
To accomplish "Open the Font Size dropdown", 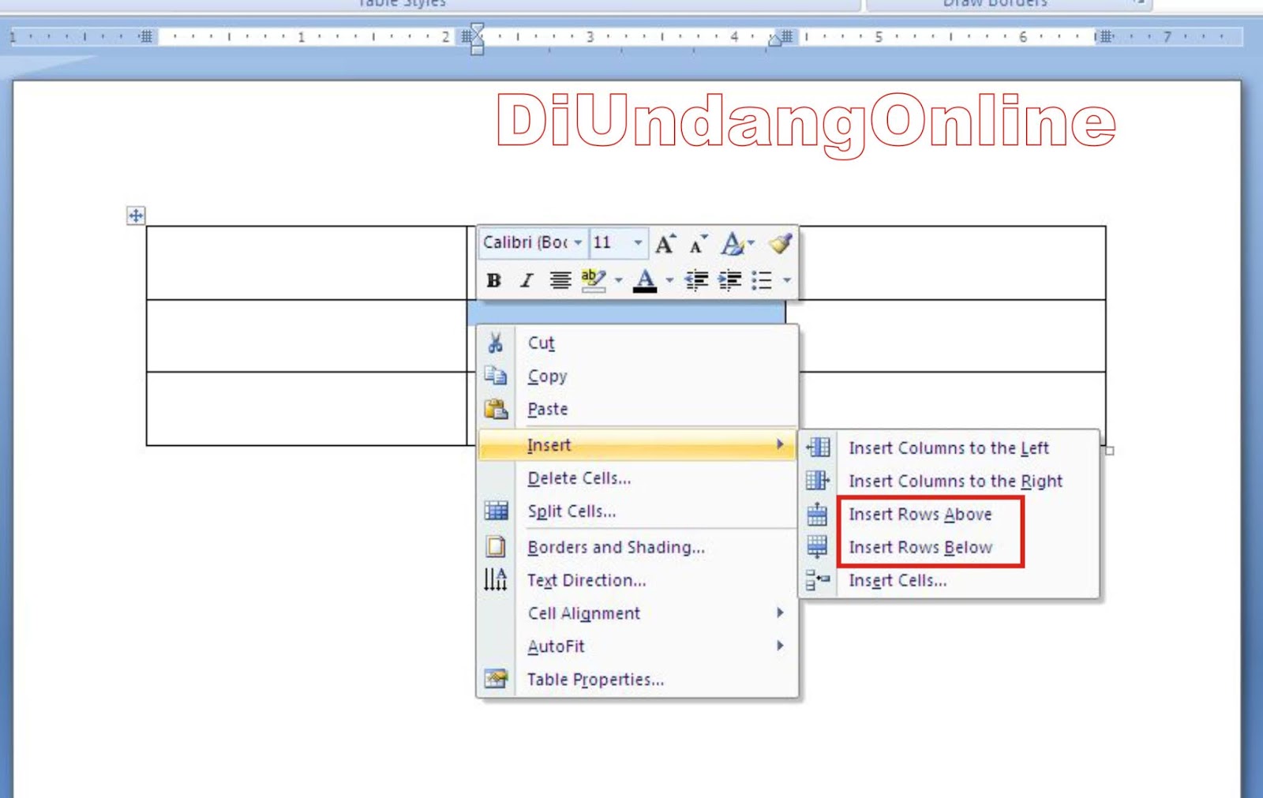I will [636, 243].
